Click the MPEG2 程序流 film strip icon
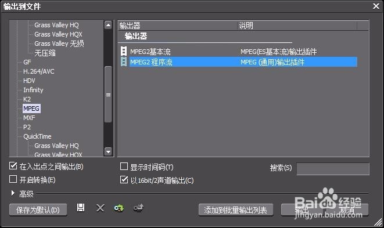Image resolution: width=384 pixels, height=228 pixels. [x=124, y=61]
